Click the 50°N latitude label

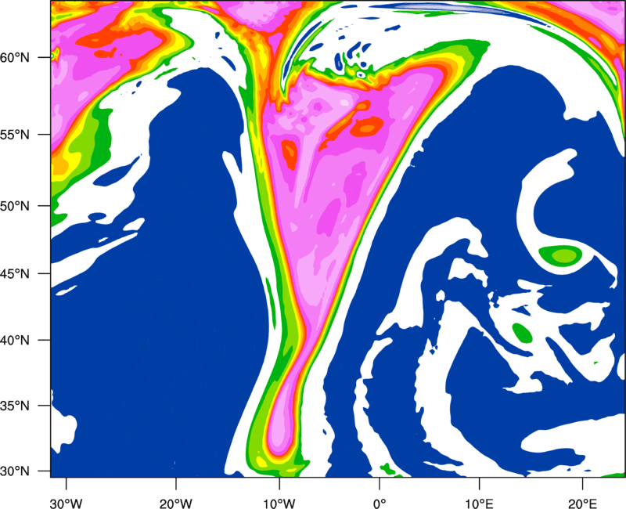tap(15, 206)
